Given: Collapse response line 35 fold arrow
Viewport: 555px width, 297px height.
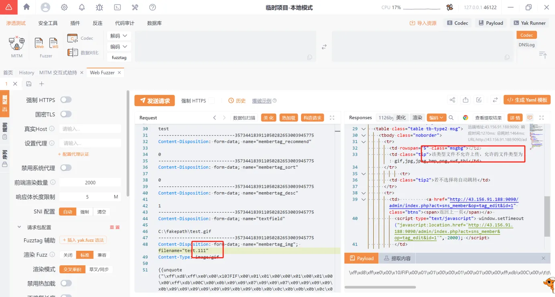Looking at the screenshot, I should point(364,174).
